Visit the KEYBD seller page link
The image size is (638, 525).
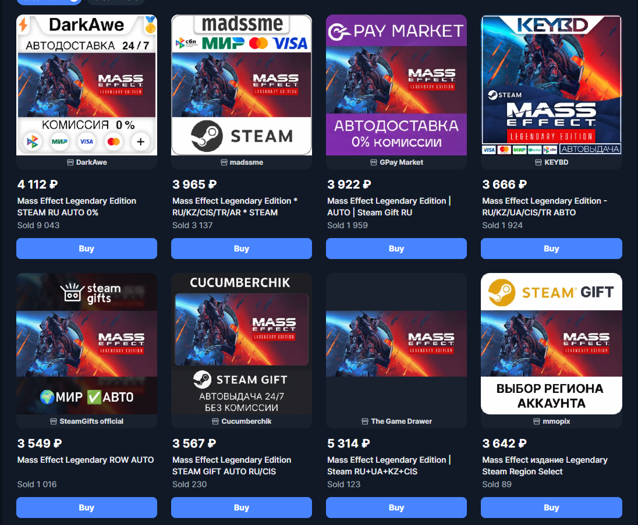556,162
